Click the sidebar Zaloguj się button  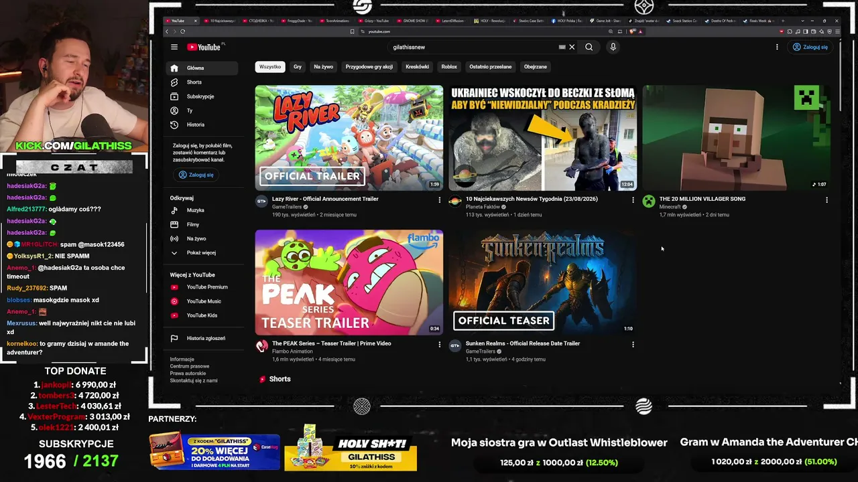tap(196, 175)
